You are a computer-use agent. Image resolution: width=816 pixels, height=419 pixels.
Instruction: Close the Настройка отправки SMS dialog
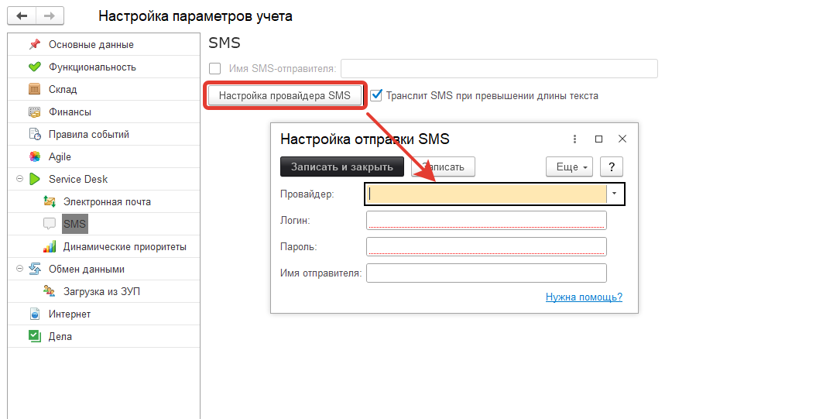point(622,139)
